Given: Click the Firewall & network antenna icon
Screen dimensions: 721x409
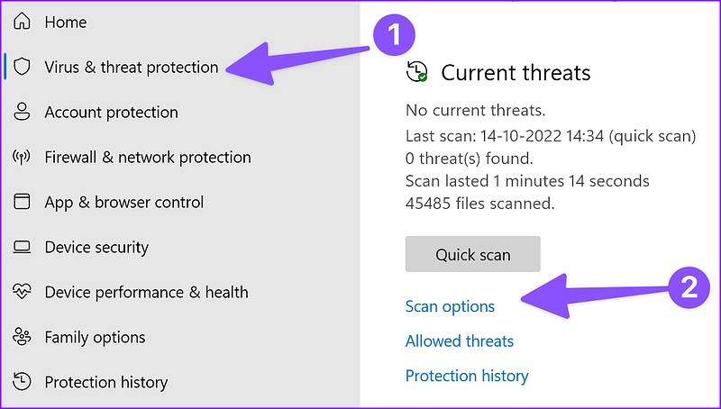Looking at the screenshot, I should (23, 157).
